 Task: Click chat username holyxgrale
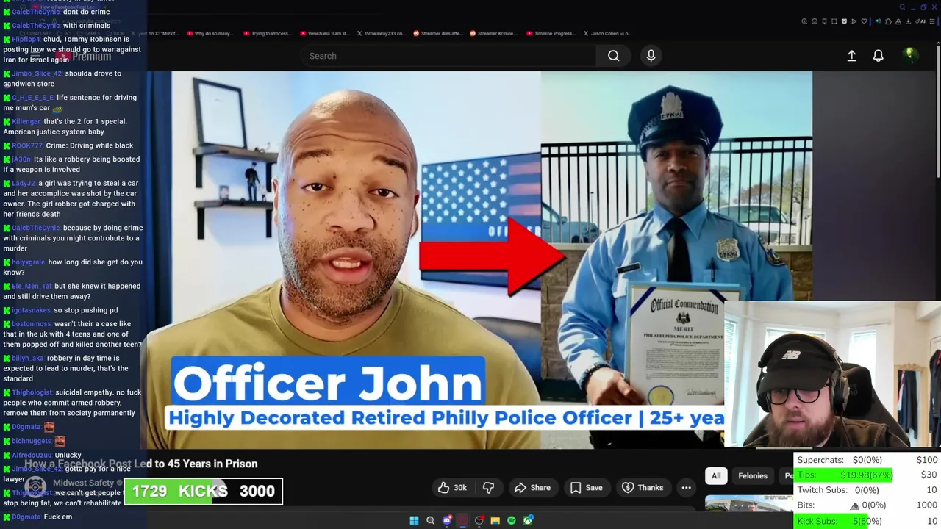pos(28,262)
